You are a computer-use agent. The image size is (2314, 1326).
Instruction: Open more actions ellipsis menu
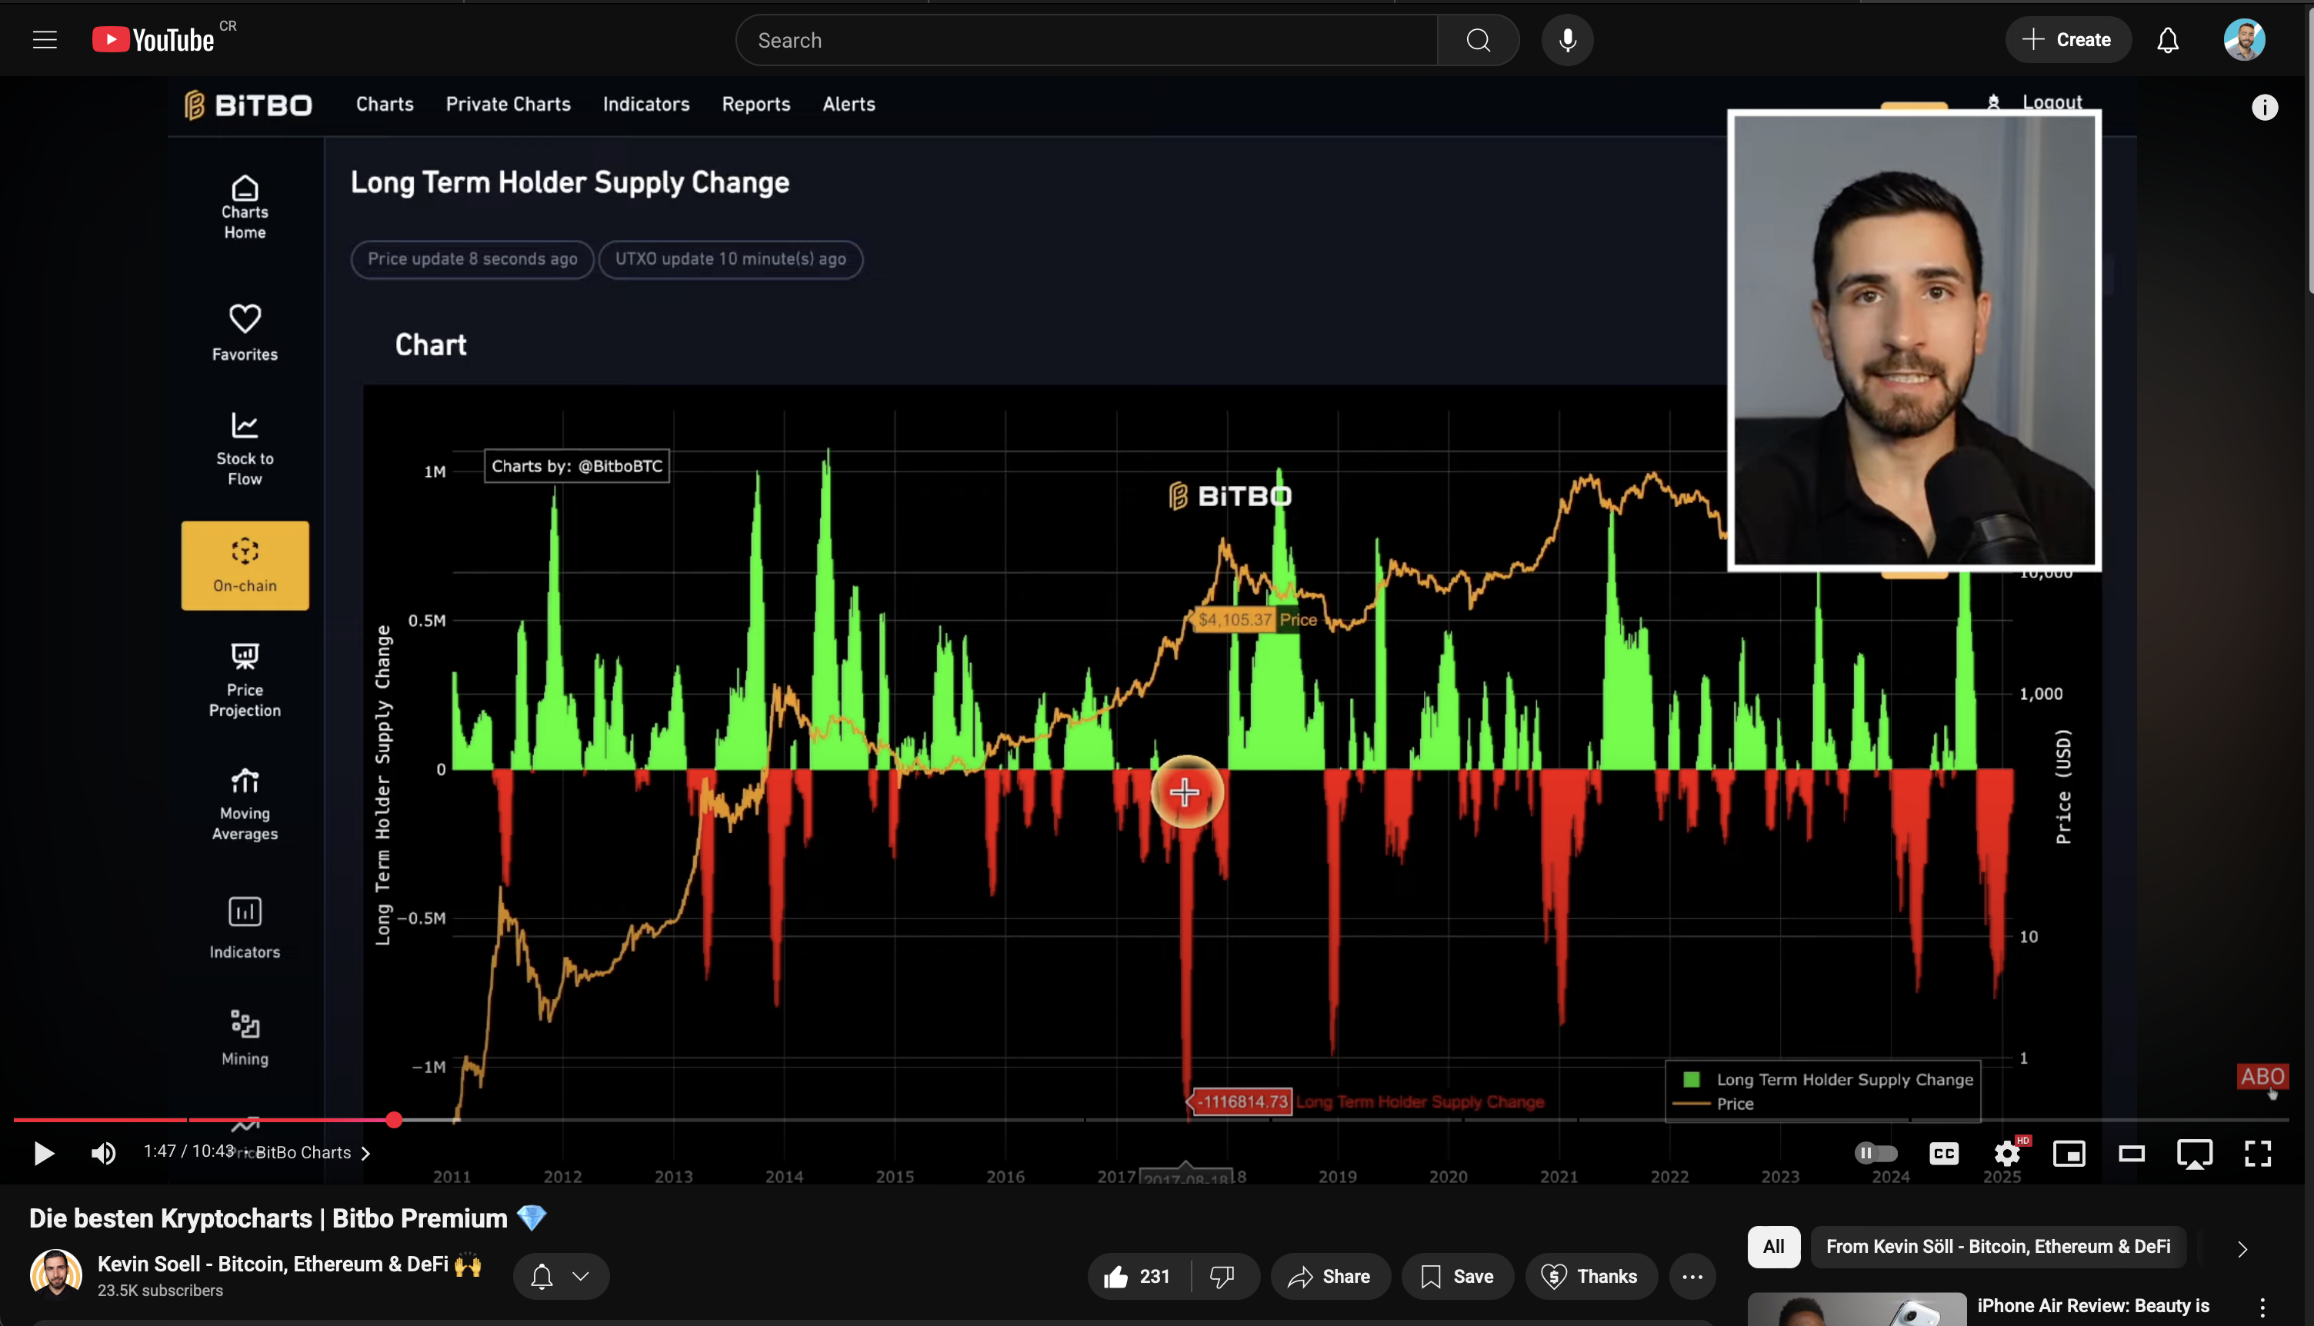(1692, 1276)
